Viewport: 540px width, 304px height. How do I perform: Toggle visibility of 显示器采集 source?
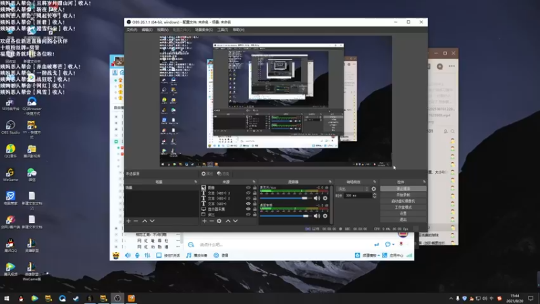[248, 209]
